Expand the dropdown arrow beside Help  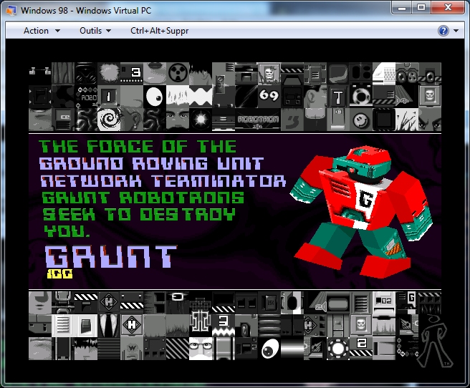(456, 31)
